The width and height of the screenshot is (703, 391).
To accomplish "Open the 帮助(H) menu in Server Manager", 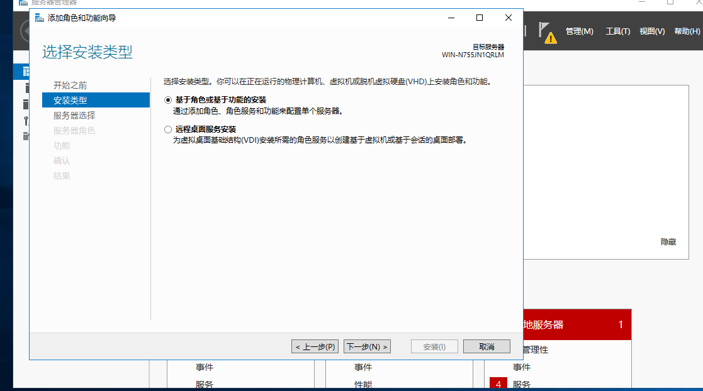I will [x=687, y=31].
